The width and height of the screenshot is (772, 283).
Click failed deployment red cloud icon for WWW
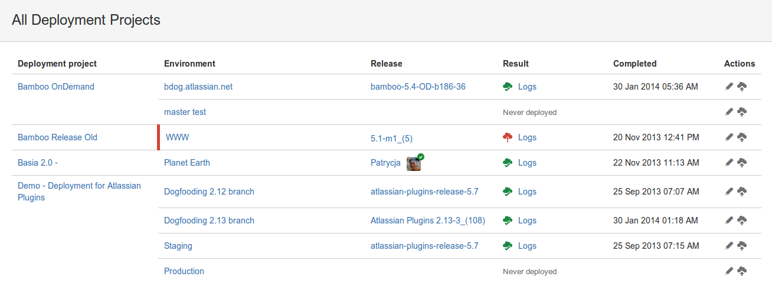[508, 137]
